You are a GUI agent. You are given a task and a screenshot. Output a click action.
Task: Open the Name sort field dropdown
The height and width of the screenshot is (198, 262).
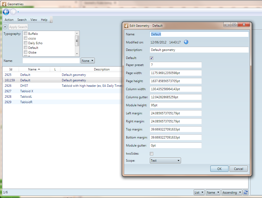pyautogui.click(x=213, y=193)
